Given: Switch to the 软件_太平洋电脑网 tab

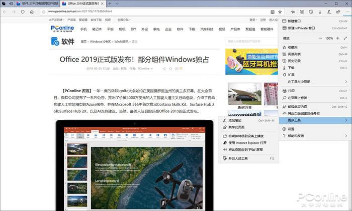Looking at the screenshot, I should [x=38, y=4].
